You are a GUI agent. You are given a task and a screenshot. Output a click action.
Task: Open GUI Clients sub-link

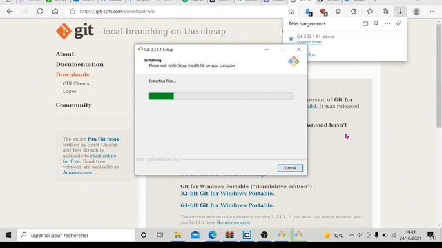click(x=76, y=83)
